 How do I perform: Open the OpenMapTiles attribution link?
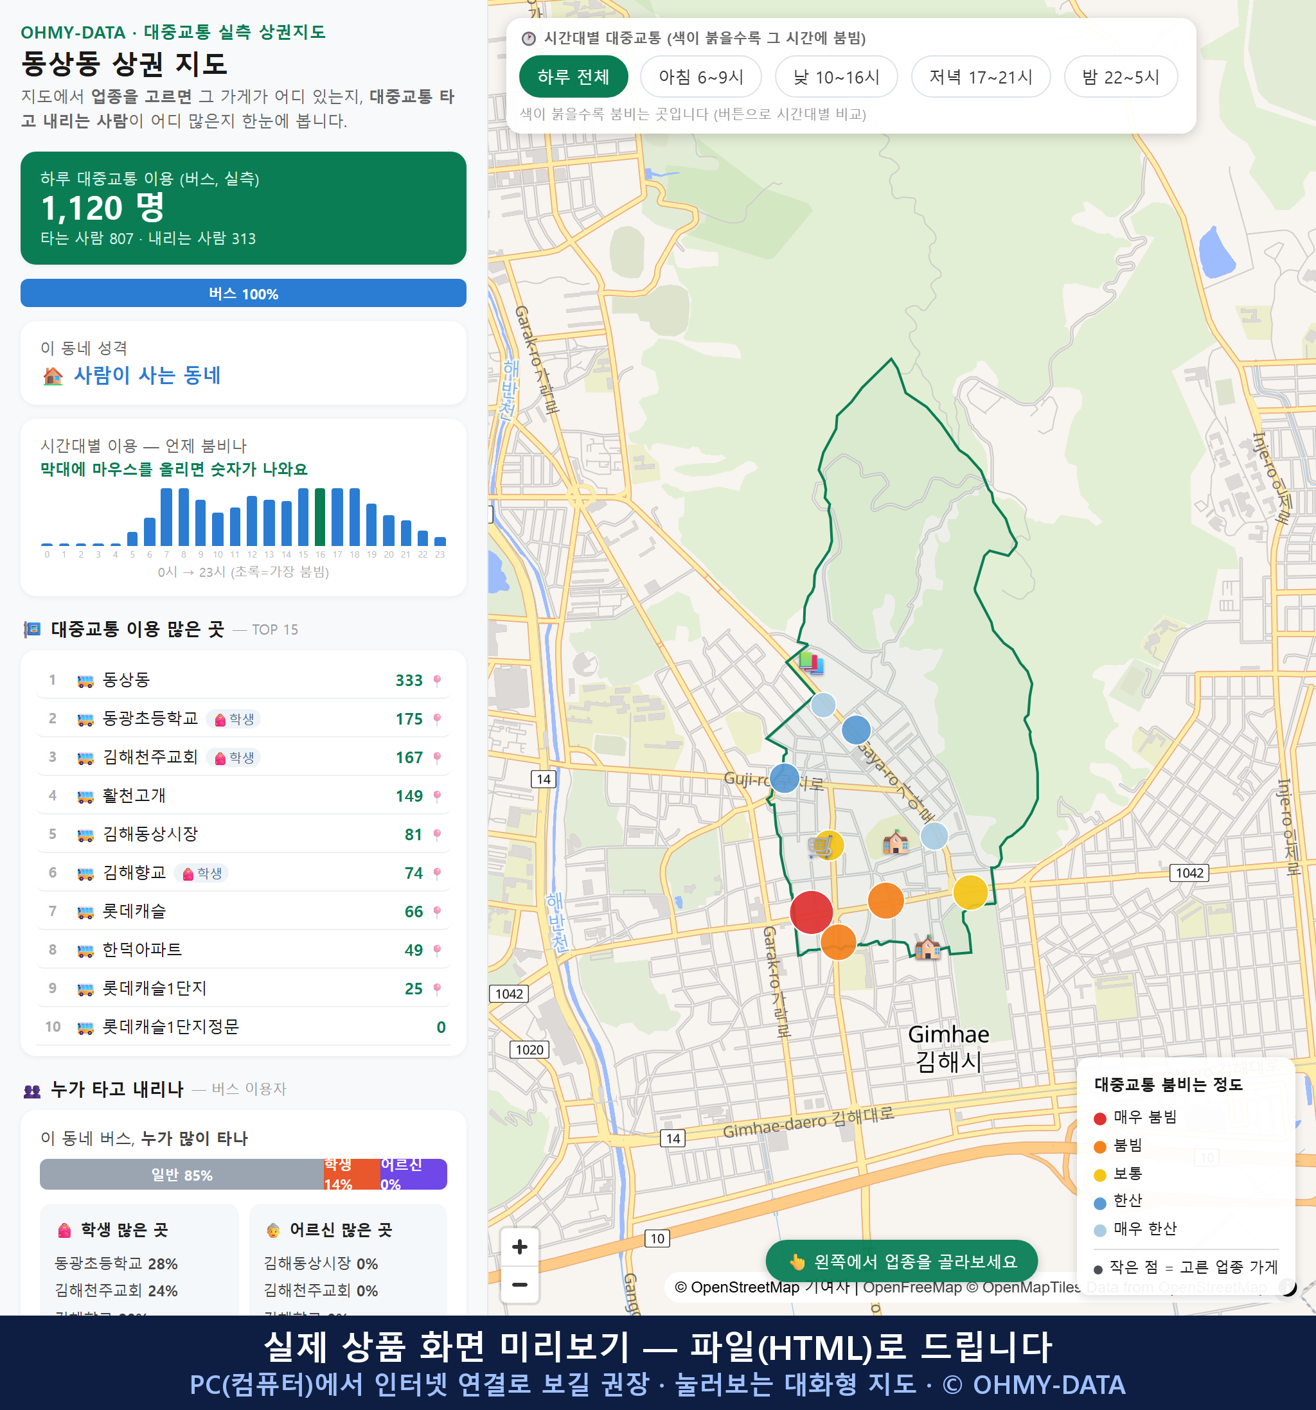pyautogui.click(x=1023, y=1287)
